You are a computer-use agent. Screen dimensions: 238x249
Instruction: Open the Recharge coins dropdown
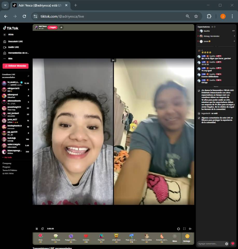pyautogui.click(x=187, y=238)
